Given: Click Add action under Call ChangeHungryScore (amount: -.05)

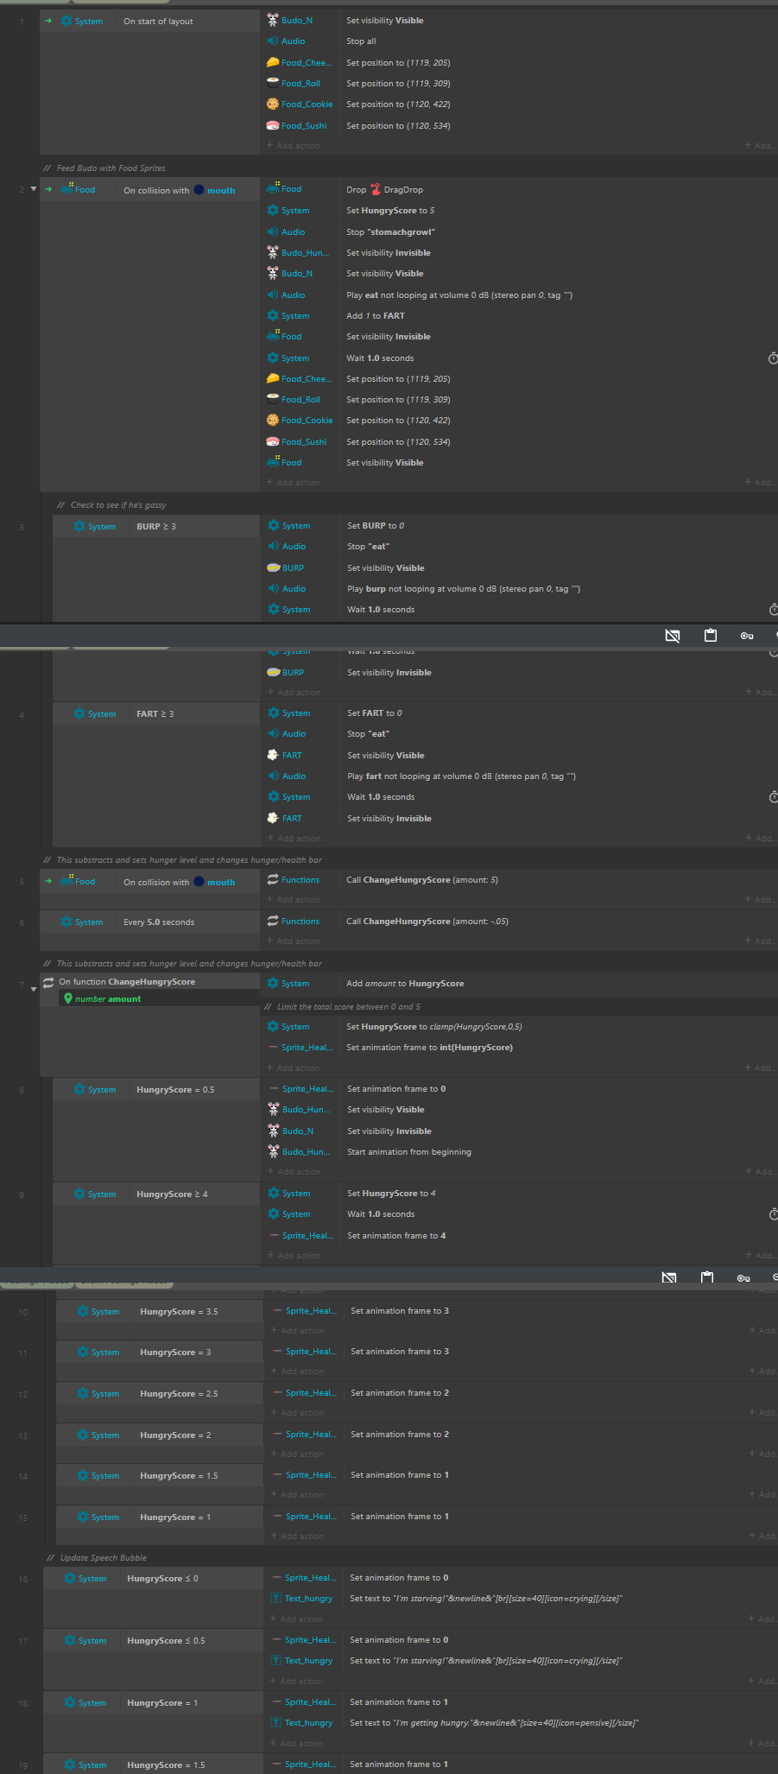Looking at the screenshot, I should [x=294, y=941].
